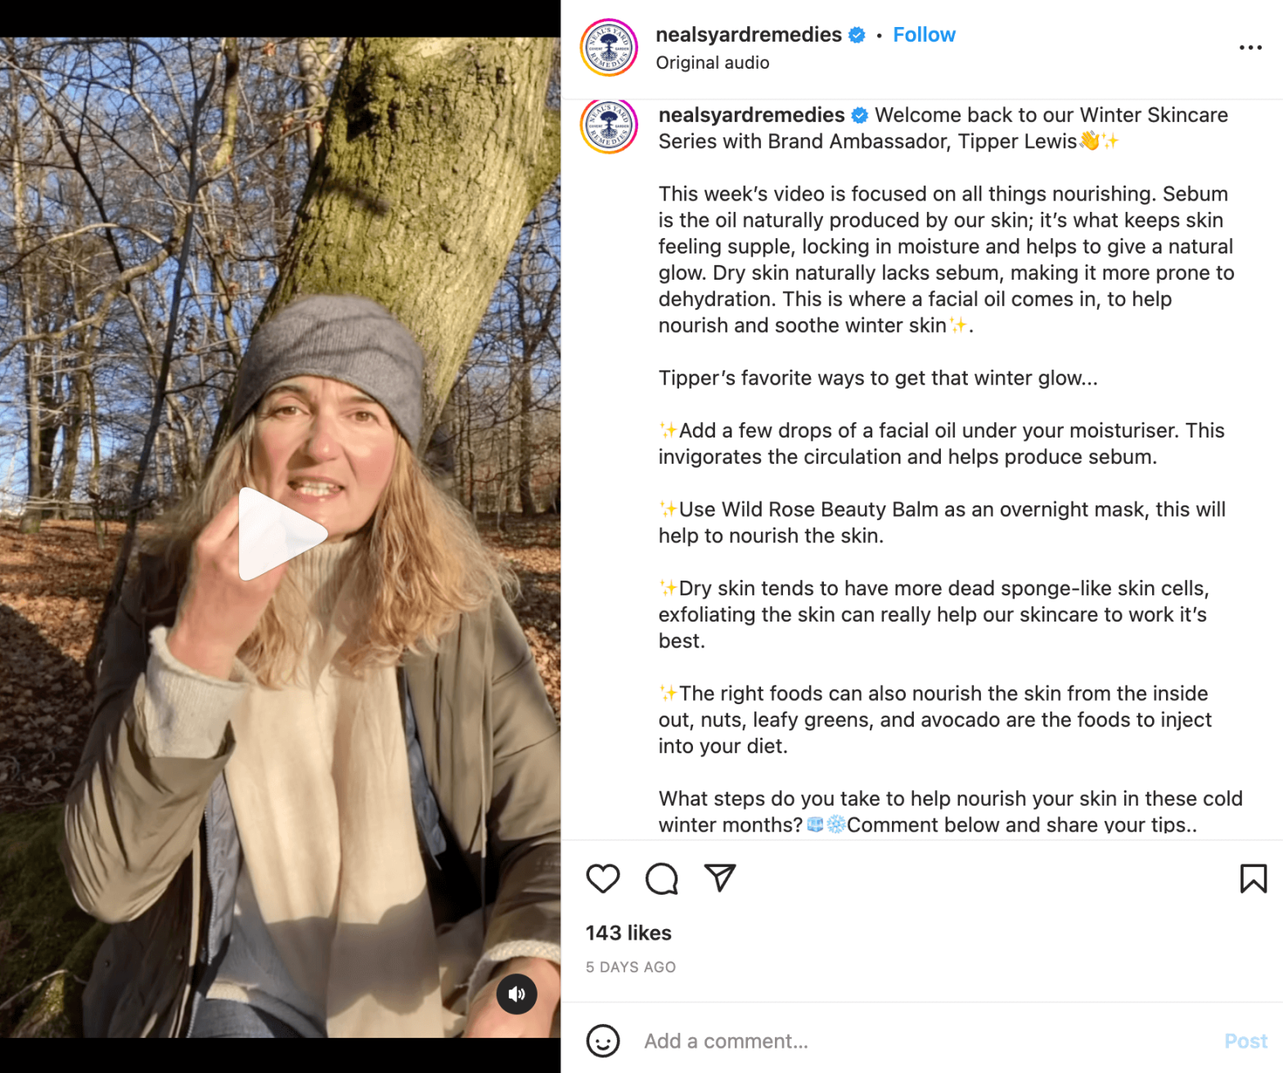Toggle video sound with the speaker button
1283x1073 pixels.
pos(516,994)
